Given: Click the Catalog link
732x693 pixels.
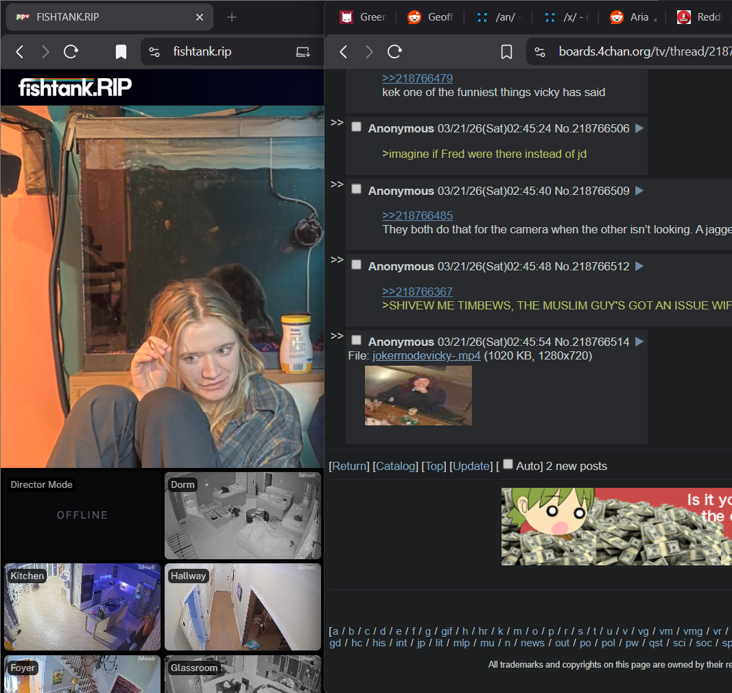Looking at the screenshot, I should click(x=395, y=466).
